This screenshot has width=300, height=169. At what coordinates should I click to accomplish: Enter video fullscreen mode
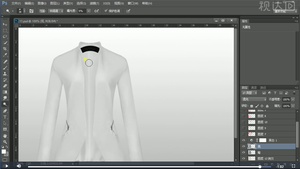click(293, 166)
